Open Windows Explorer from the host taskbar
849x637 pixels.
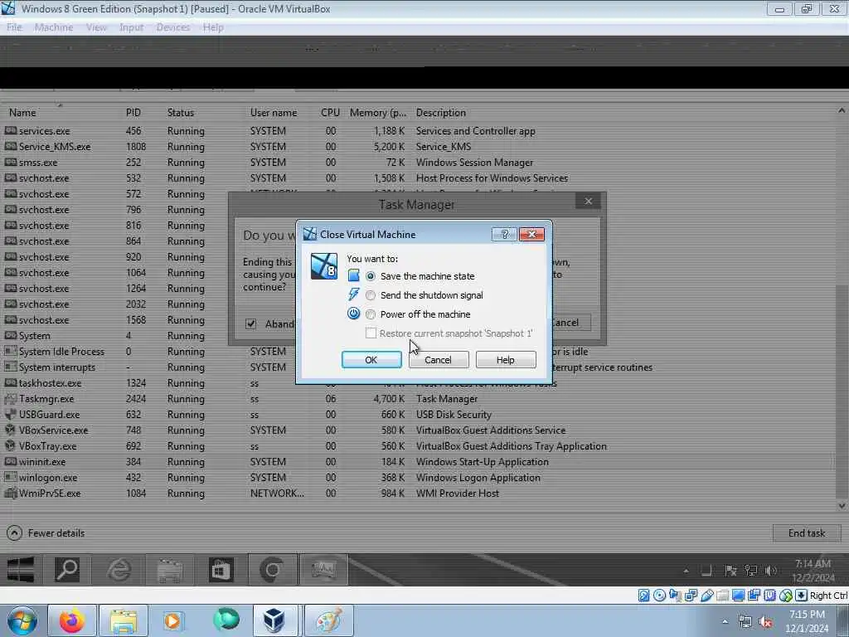click(124, 620)
